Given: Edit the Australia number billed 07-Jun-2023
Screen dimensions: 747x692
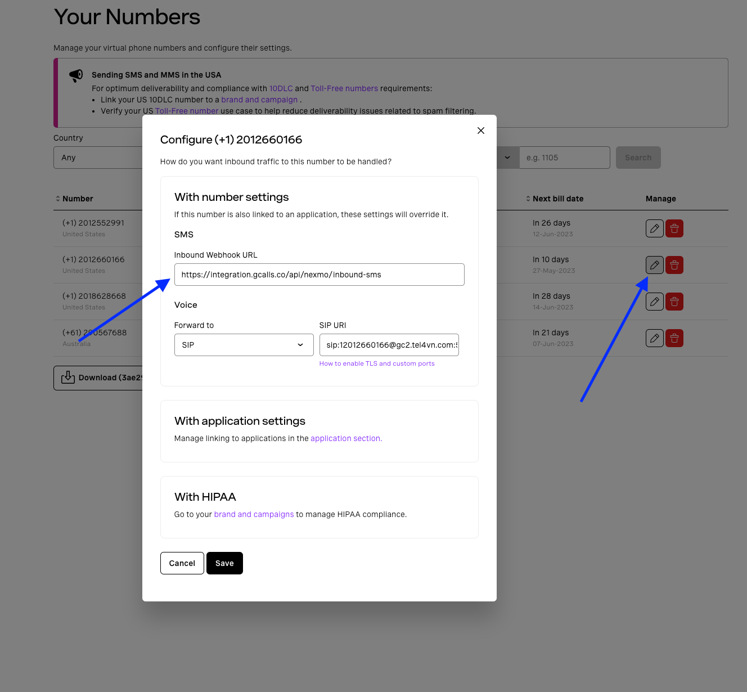Looking at the screenshot, I should [655, 338].
